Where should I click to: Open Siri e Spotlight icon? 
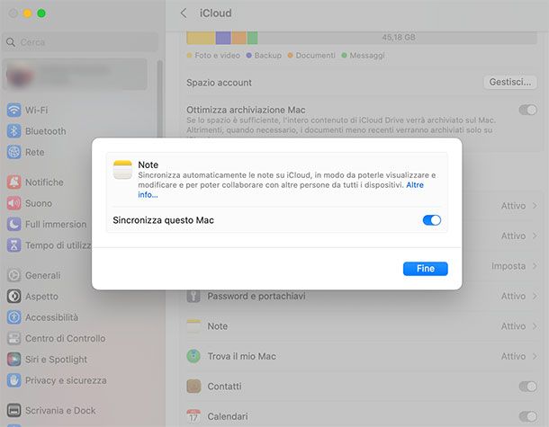tap(14, 360)
